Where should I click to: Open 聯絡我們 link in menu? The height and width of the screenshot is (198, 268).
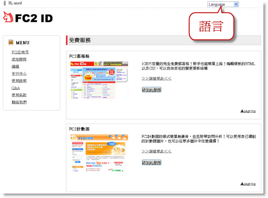(19, 102)
